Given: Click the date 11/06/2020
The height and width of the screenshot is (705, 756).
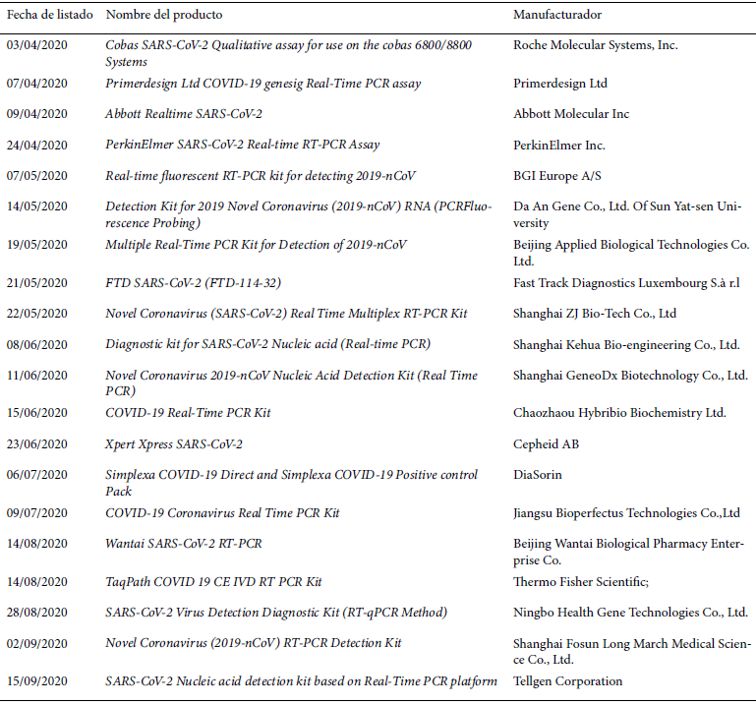Looking at the screenshot, I should (x=37, y=376).
